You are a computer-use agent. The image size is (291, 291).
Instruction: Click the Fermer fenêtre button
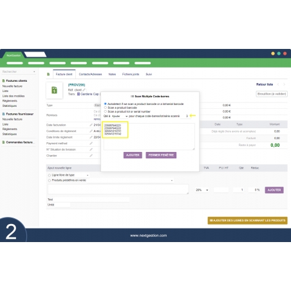[x=161, y=155]
